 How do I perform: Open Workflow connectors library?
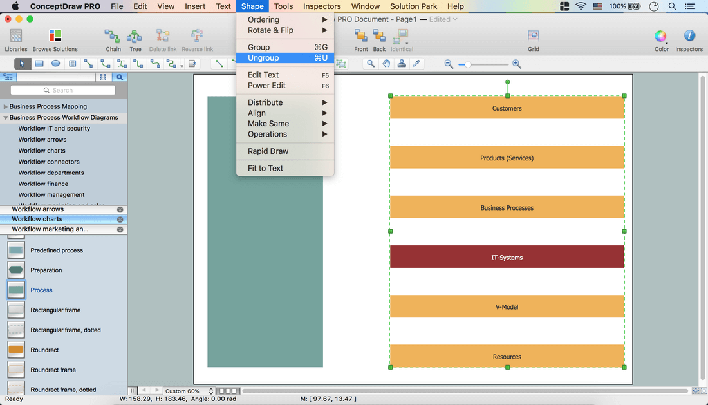49,162
